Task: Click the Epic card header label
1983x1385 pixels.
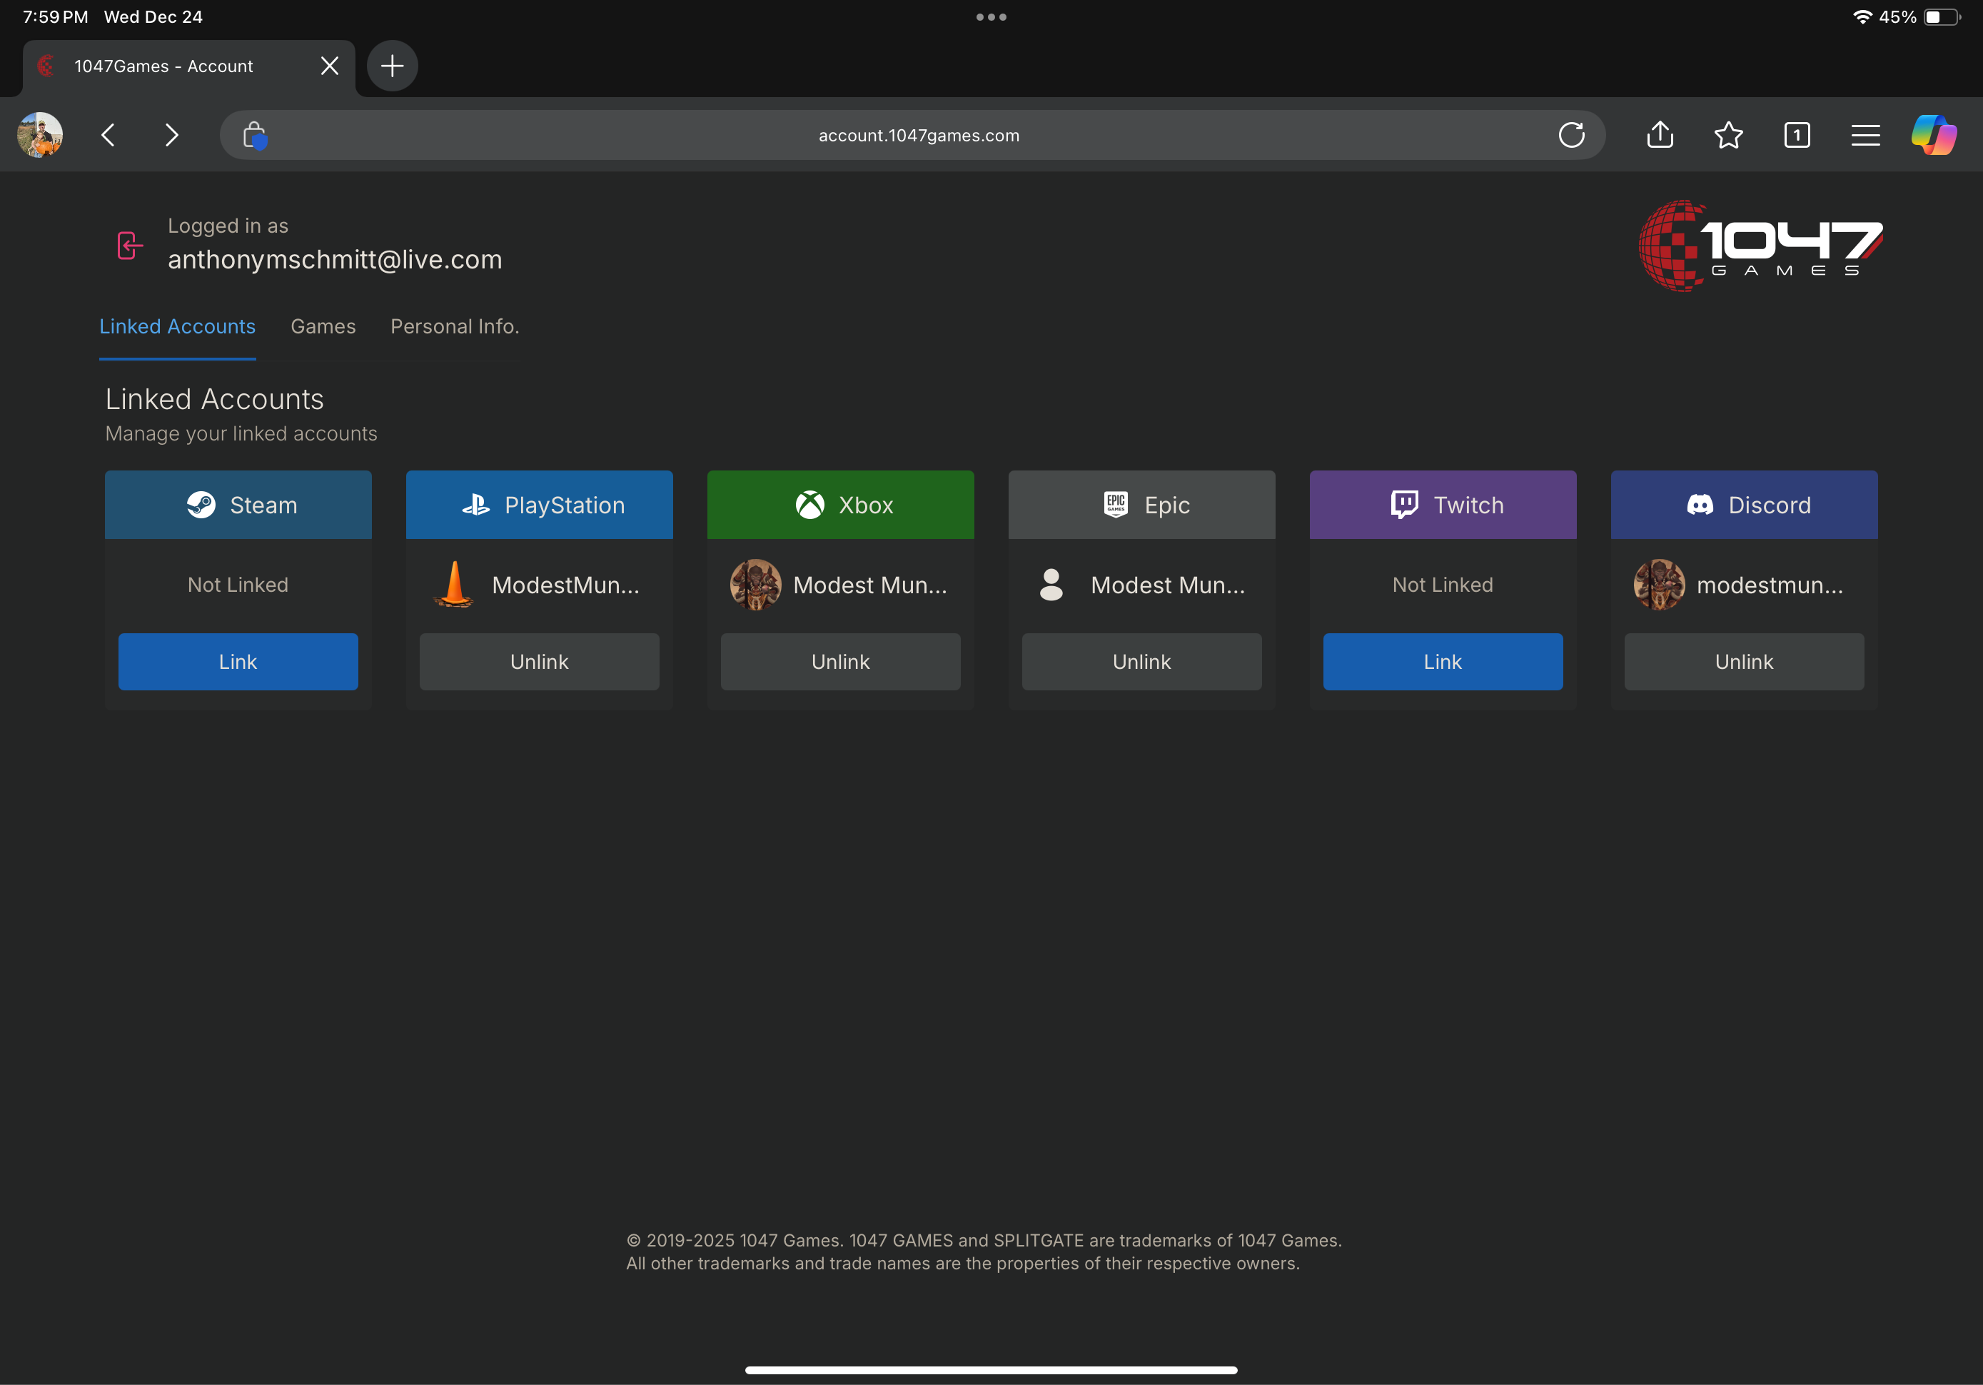Action: coord(1167,505)
